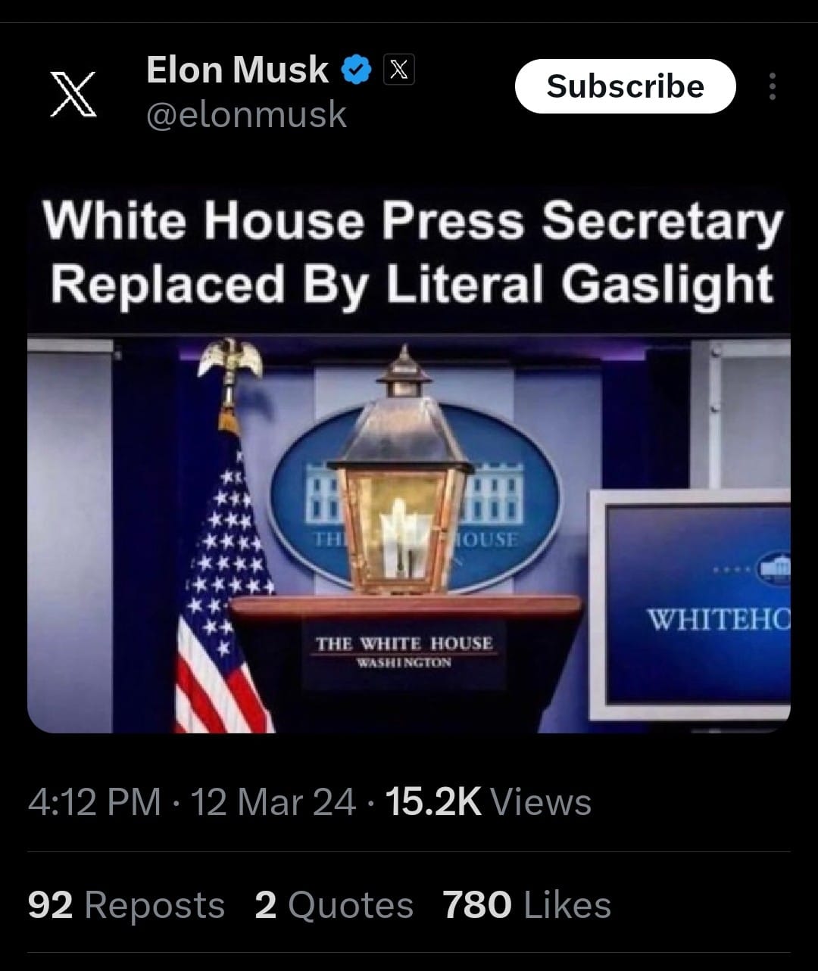
Task: Click the blue verified checkmark badge
Action: 357,70
